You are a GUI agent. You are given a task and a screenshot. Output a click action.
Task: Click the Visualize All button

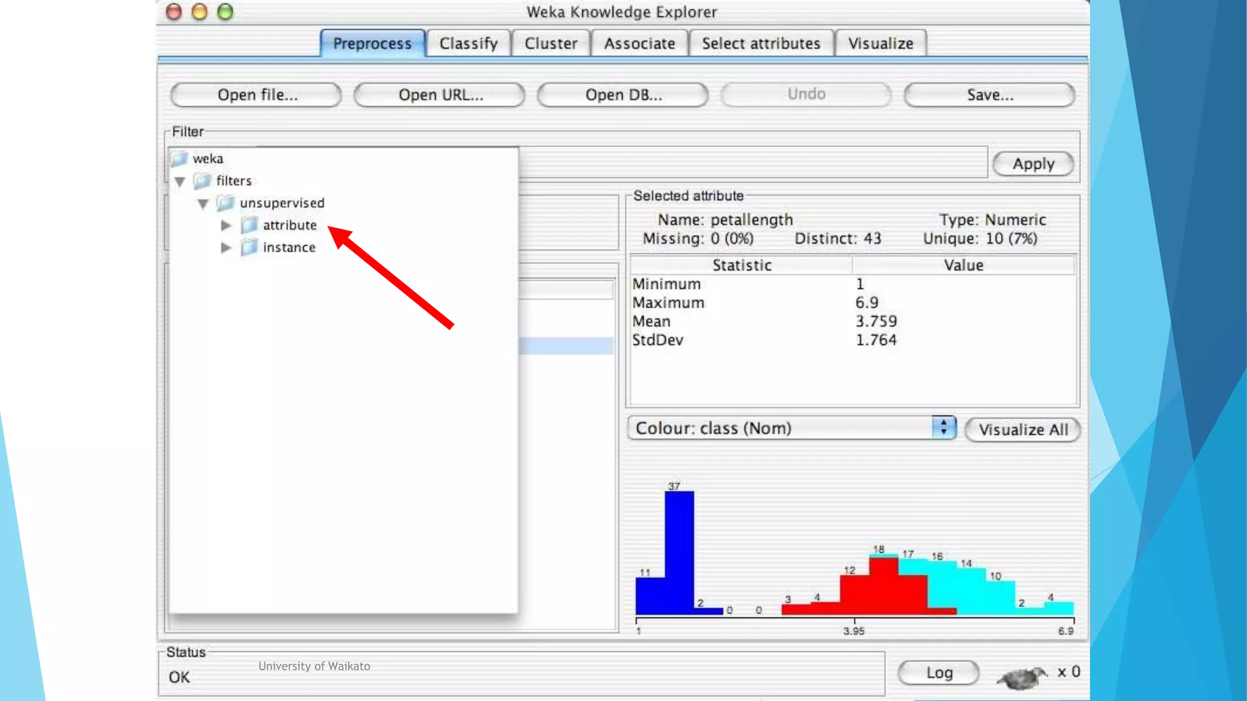[x=1023, y=430]
